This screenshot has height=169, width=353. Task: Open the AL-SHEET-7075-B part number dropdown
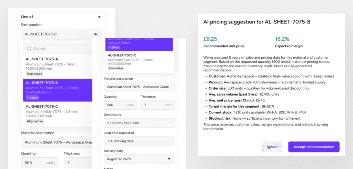pos(61,34)
